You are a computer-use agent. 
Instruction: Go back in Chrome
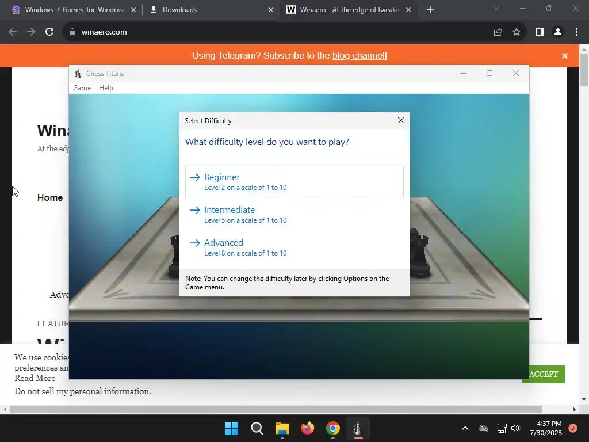(13, 32)
